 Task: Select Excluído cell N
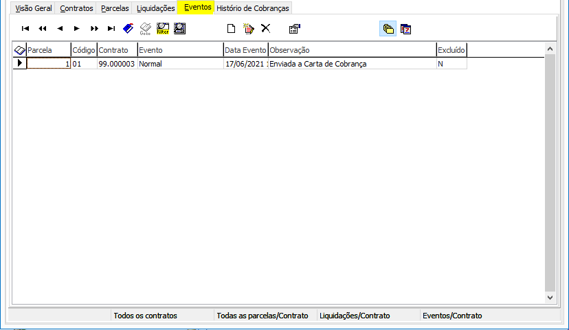[451, 64]
